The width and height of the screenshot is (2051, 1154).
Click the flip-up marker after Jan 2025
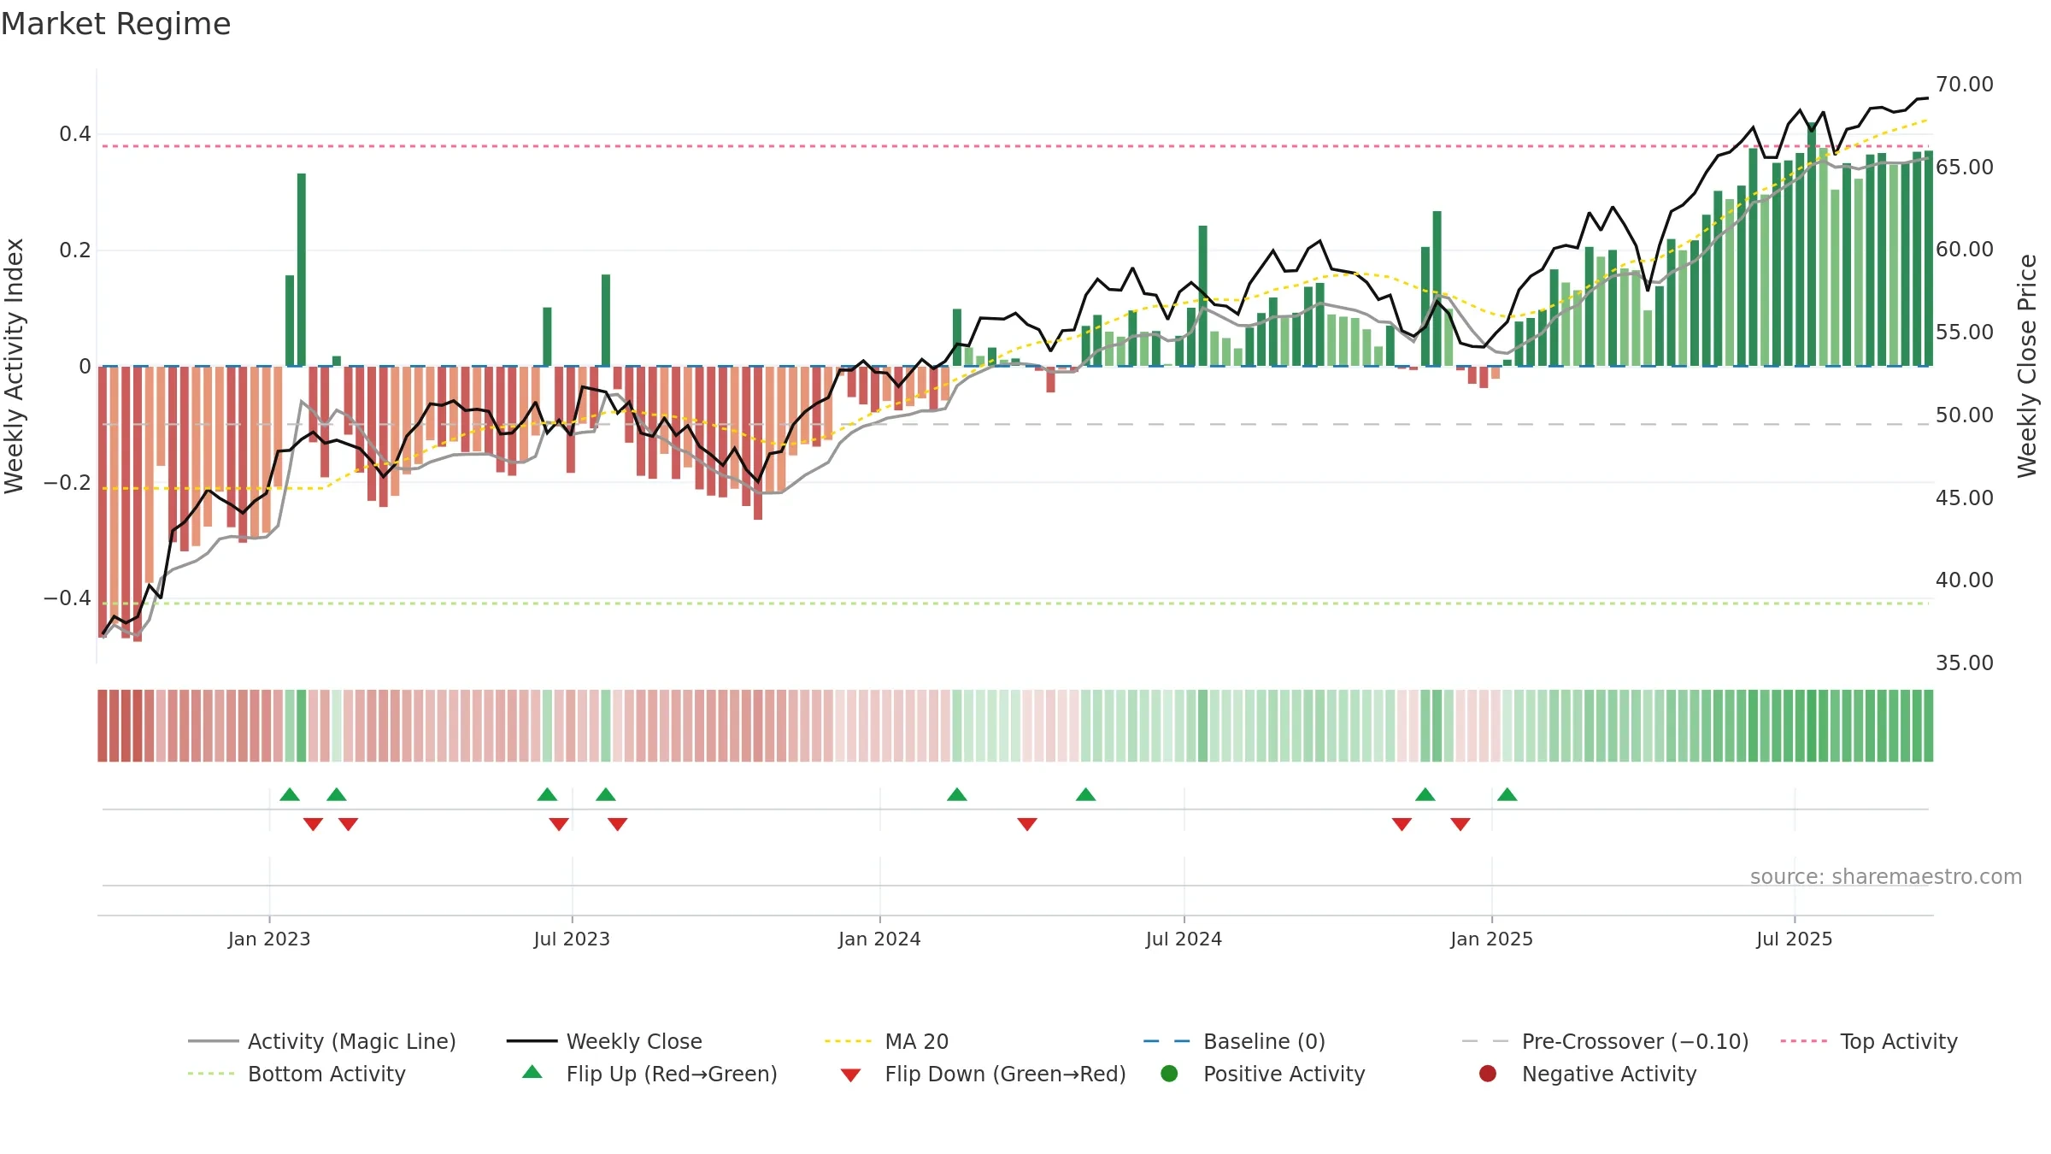1507,794
